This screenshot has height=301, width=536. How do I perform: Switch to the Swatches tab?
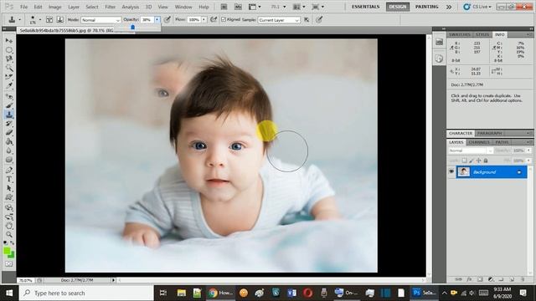click(x=460, y=34)
